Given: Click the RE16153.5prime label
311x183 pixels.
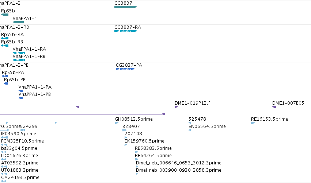Looking at the screenshot, I should (269, 119).
